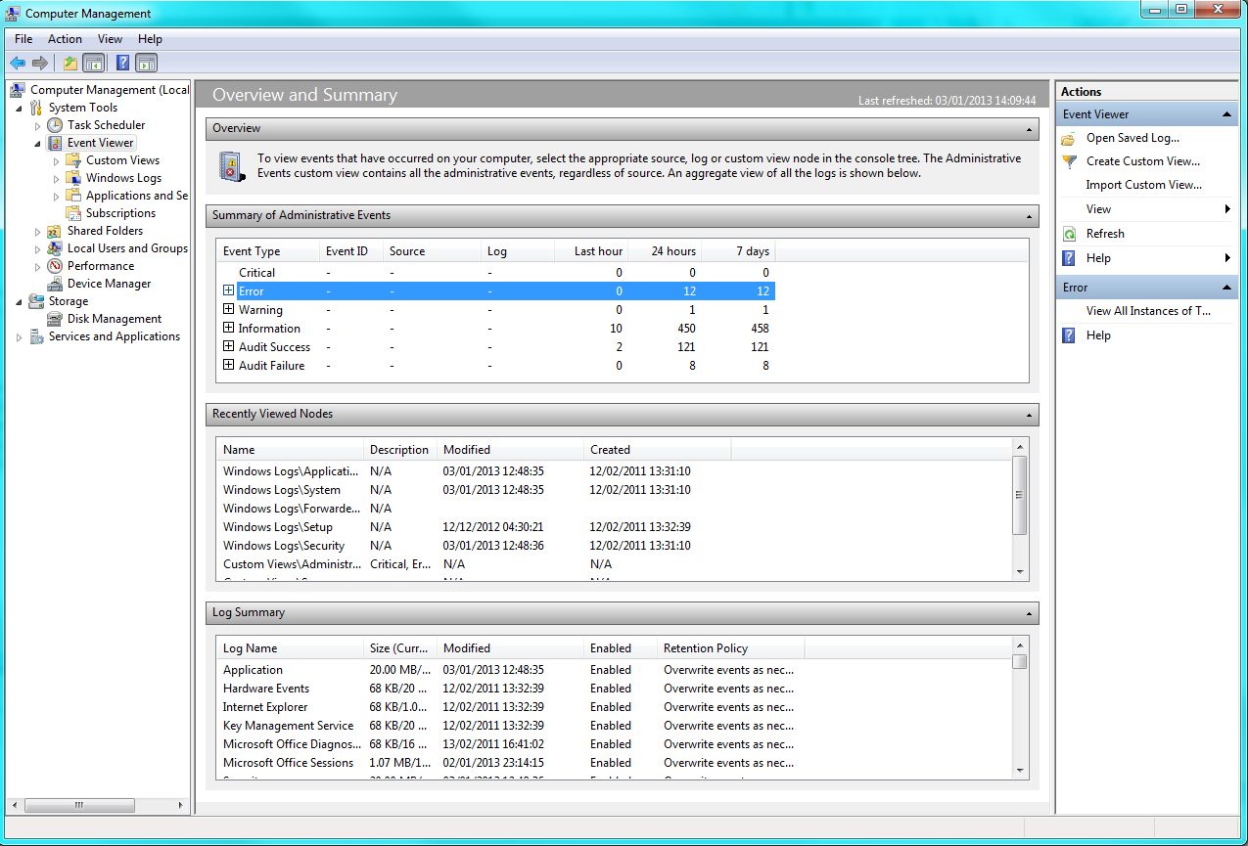Image resolution: width=1248 pixels, height=846 pixels.
Task: Expand the Information event type row
Action: (228, 328)
